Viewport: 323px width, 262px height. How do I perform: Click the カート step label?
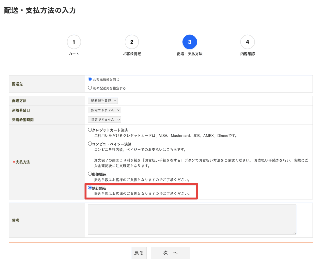pyautogui.click(x=74, y=54)
